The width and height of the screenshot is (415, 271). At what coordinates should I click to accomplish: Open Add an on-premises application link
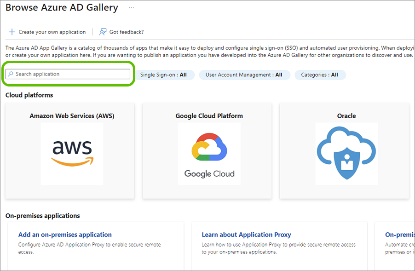pos(65,235)
